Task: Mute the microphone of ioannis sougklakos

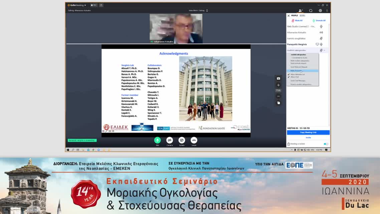Action: (x=321, y=38)
